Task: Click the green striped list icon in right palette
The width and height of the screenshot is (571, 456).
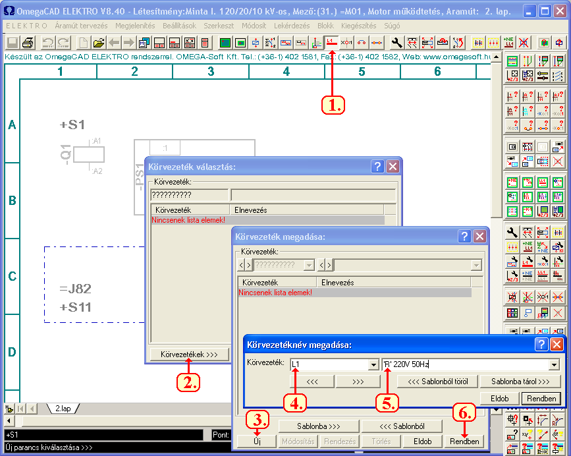Action: click(x=512, y=61)
